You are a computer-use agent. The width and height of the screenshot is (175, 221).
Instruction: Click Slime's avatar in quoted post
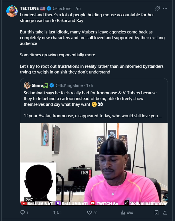pyautogui.click(x=27, y=85)
